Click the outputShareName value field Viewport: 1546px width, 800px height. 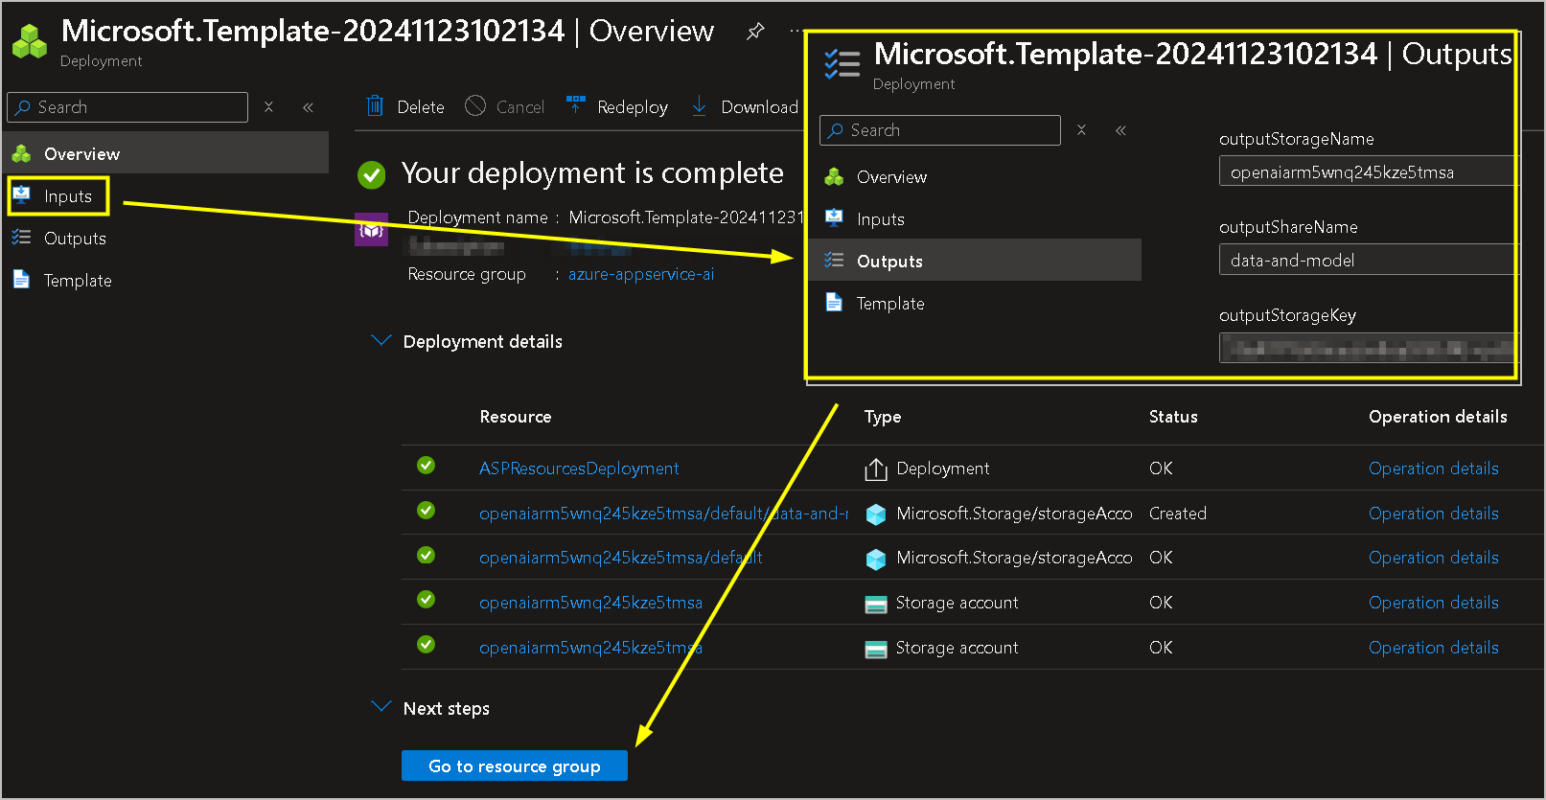pyautogui.click(x=1368, y=260)
